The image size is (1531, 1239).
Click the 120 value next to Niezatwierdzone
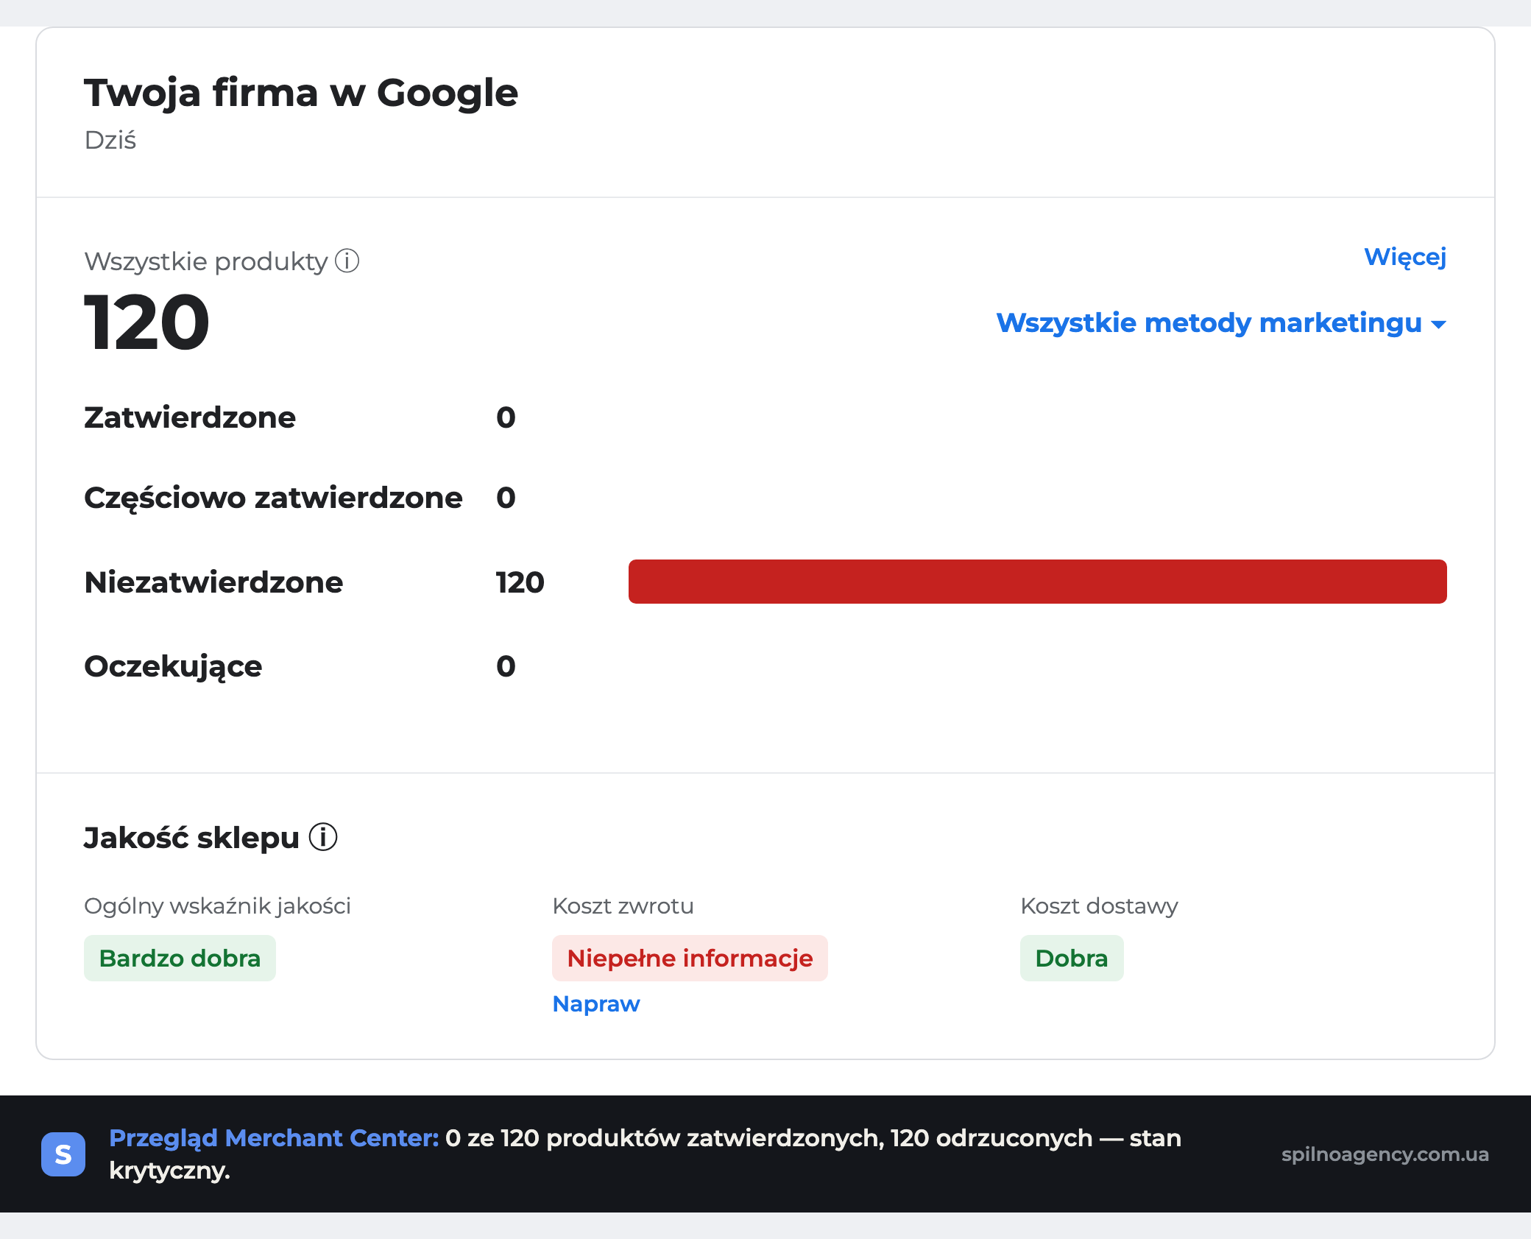[x=520, y=582]
